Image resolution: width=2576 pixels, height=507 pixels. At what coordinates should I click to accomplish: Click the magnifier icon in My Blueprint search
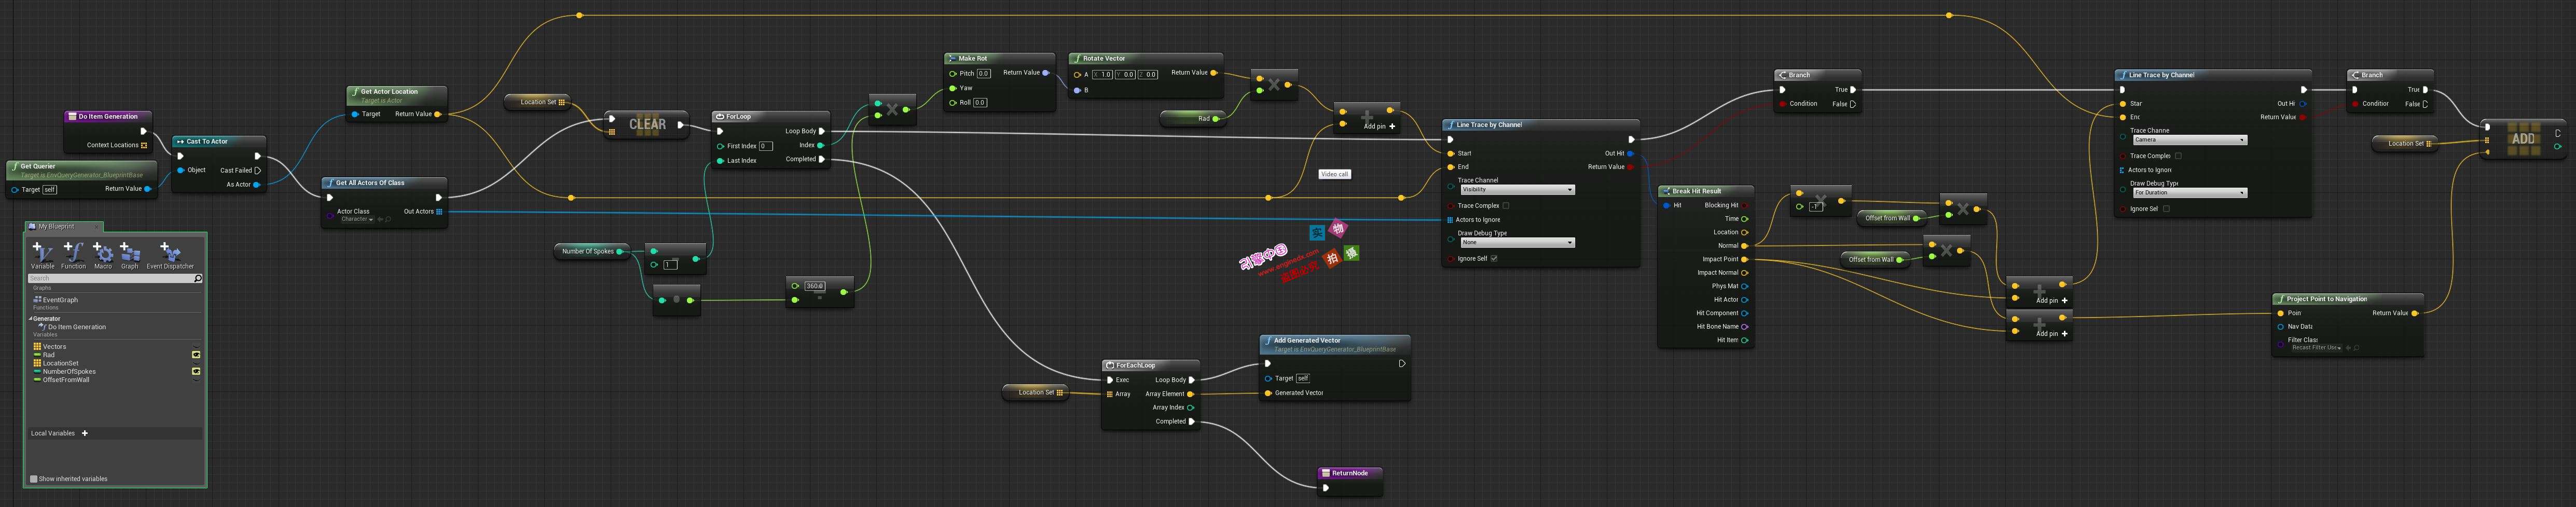point(198,278)
